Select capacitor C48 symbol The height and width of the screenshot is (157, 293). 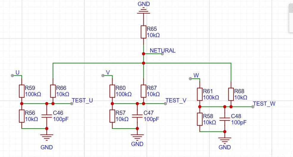pos(225,119)
